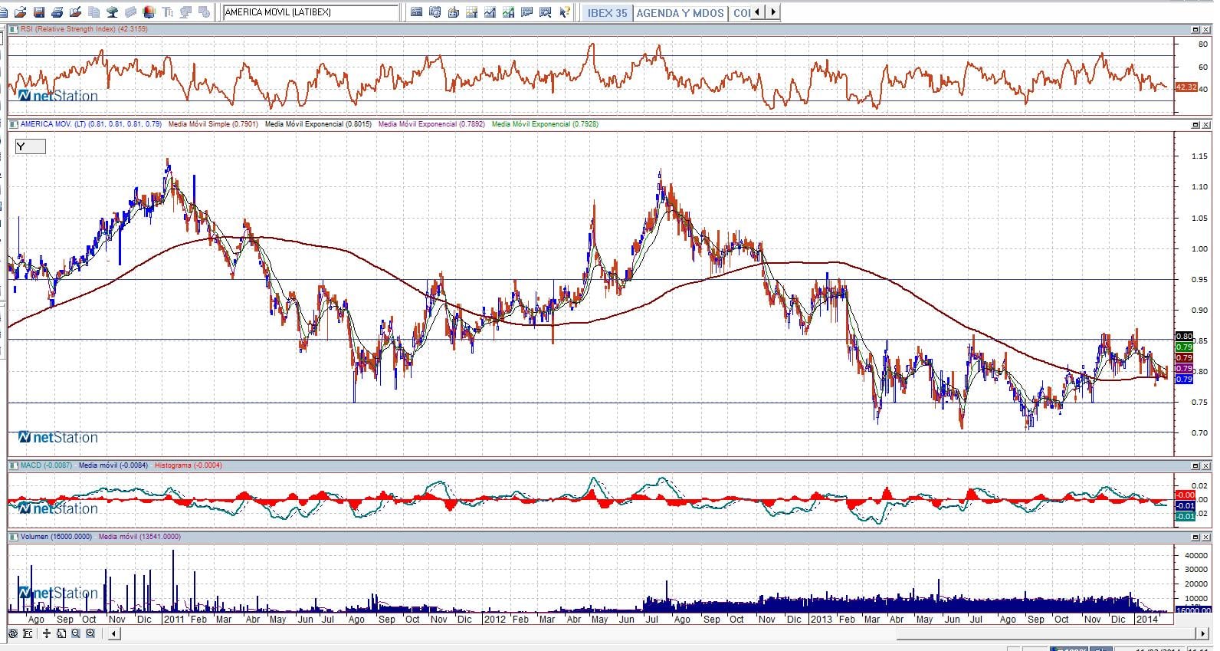The image size is (1220, 651).
Task: Select the Volumen (16000.0000) legend label
Action: 56,537
